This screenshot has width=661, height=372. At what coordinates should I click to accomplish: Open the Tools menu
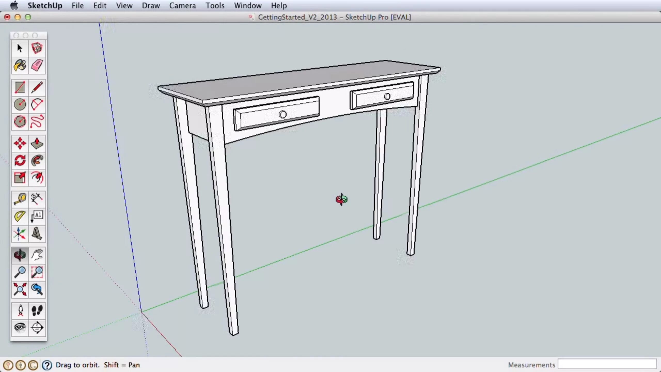pyautogui.click(x=215, y=5)
